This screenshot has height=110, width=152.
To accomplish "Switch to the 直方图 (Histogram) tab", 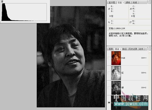I will [x=112, y=3].
